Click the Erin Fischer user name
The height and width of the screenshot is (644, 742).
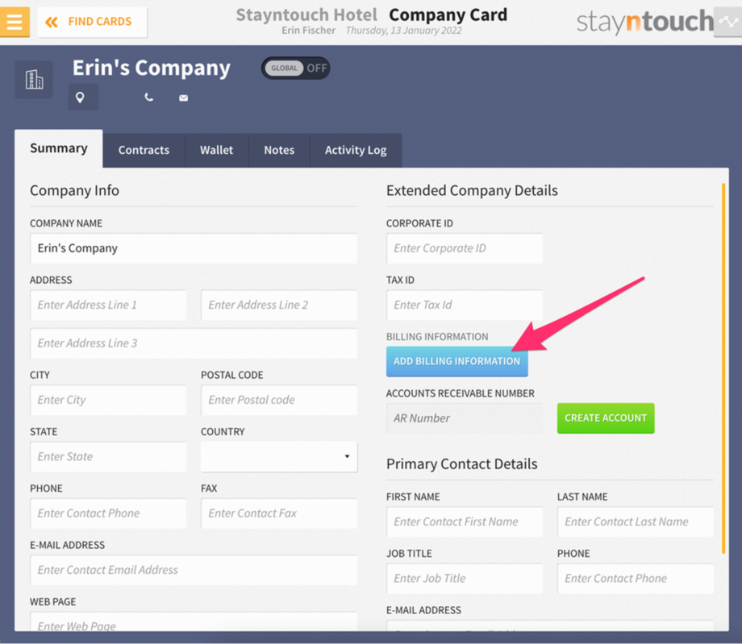click(309, 31)
